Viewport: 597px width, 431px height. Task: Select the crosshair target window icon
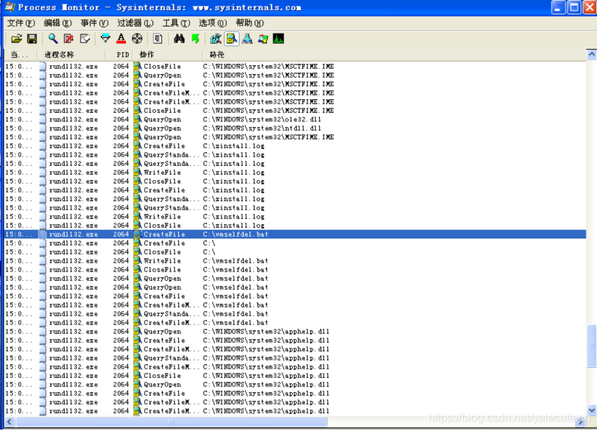[x=137, y=38]
